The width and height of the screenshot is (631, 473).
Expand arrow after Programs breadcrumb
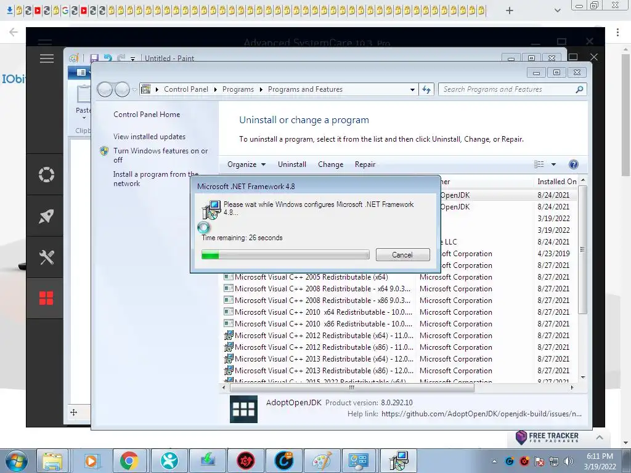[x=261, y=89]
